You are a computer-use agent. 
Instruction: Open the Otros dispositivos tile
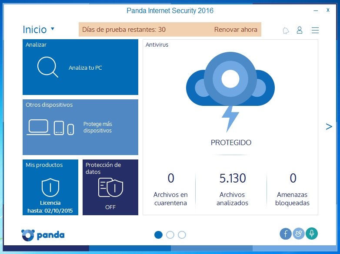(x=80, y=127)
